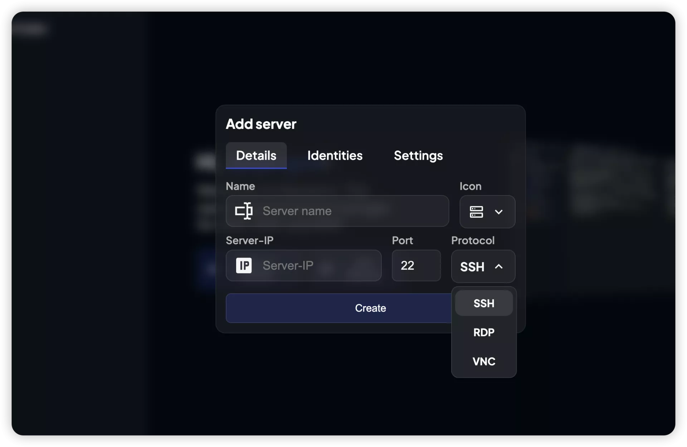Open the Settings tab

(x=418, y=155)
